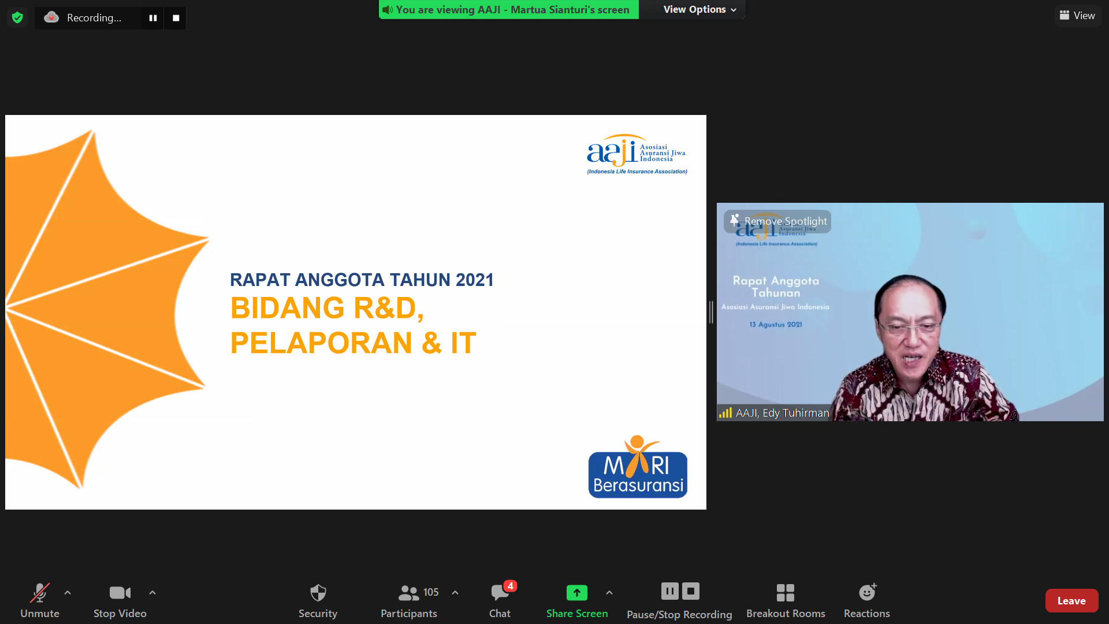
Task: Open Breakout Rooms
Action: (x=786, y=601)
